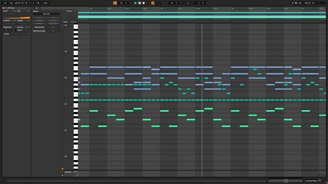The image size is (328, 184).
Task: Click the Set button beside Length
Action: [28, 20]
